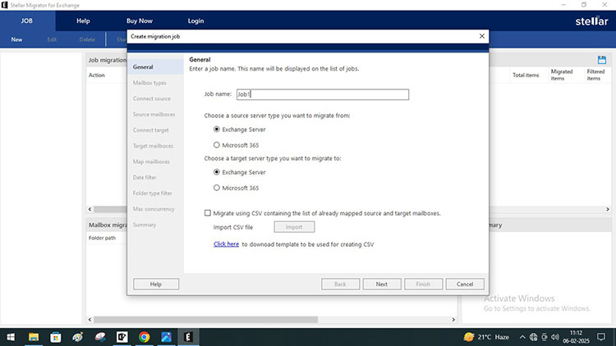The image size is (616, 346).
Task: Open the Windows Start menu
Action: tap(11, 336)
